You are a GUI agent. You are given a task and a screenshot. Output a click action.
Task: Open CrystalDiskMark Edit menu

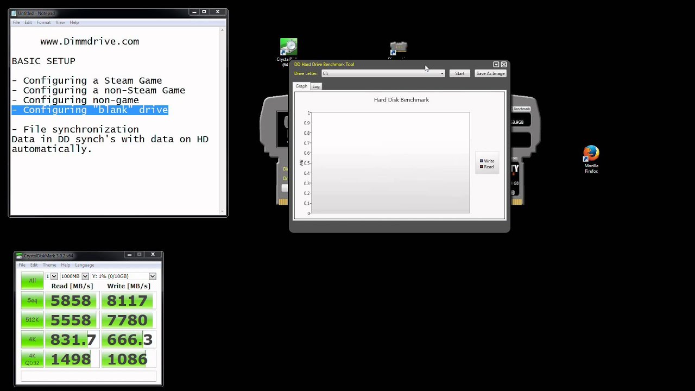tap(34, 265)
